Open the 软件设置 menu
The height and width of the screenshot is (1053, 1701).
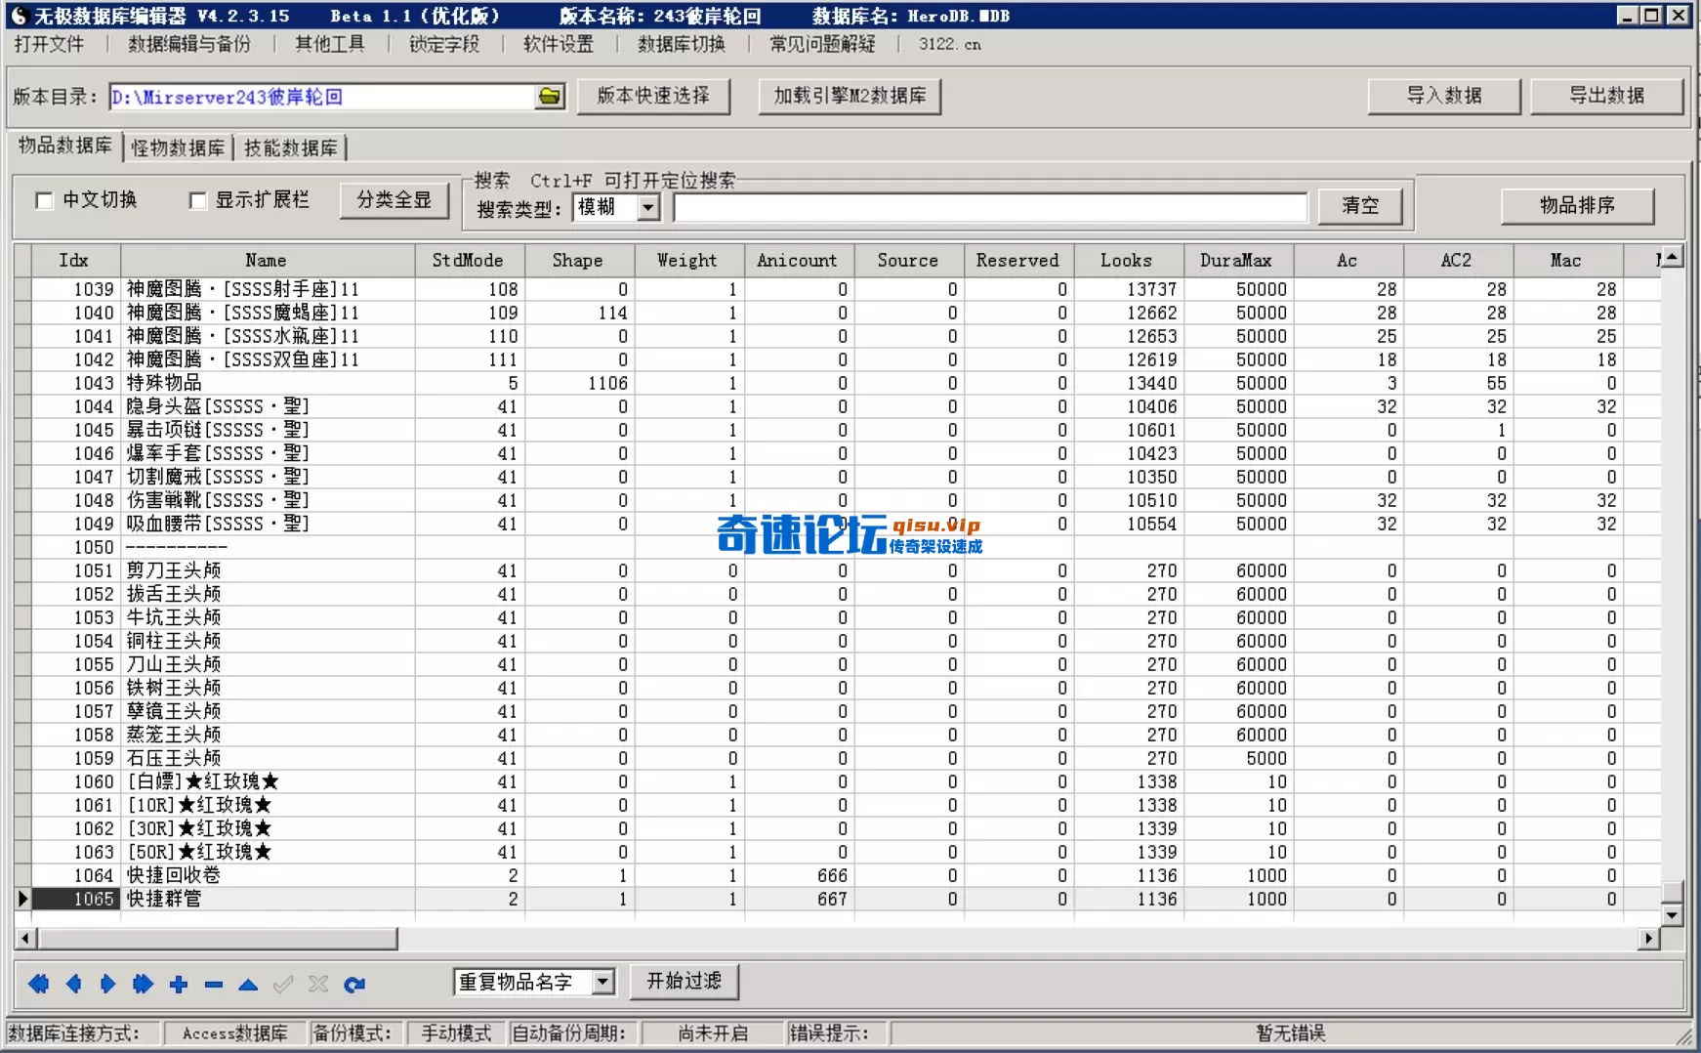point(559,44)
